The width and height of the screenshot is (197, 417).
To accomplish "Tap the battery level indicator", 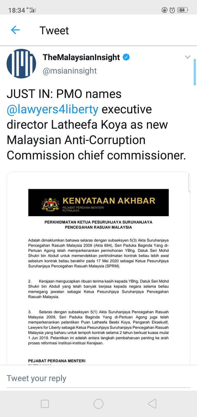I will point(182,10).
